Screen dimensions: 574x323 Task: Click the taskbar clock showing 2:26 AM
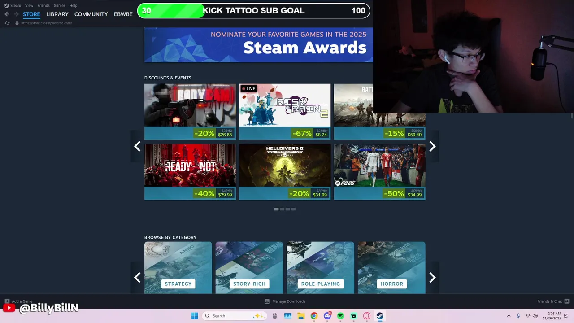point(552,316)
